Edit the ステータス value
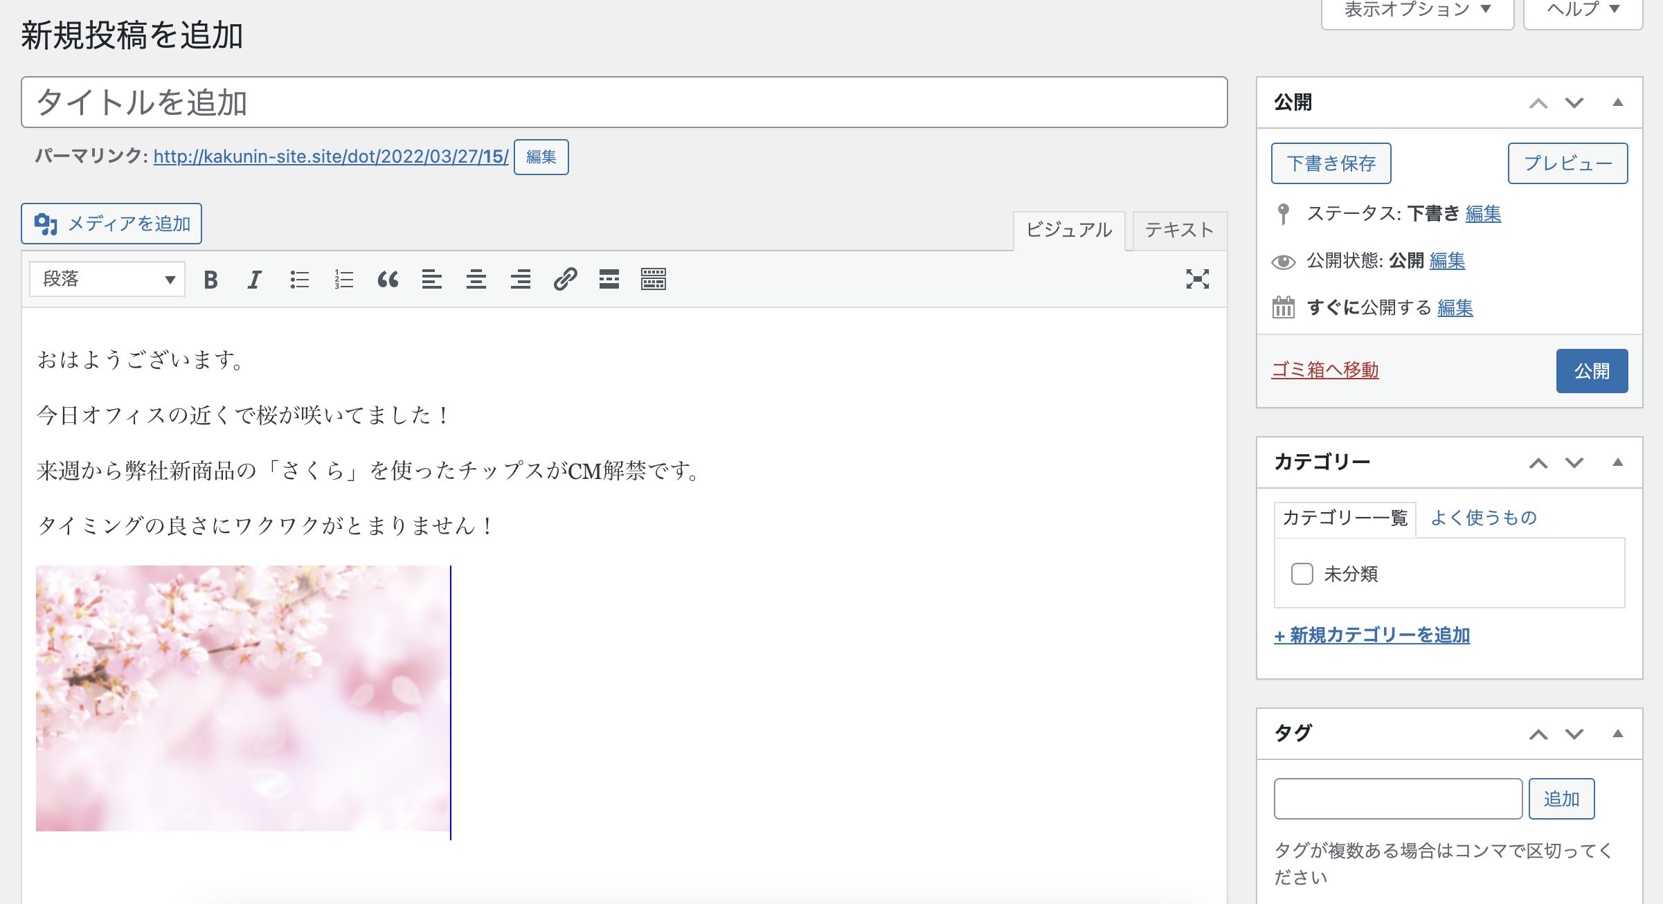 1483,214
